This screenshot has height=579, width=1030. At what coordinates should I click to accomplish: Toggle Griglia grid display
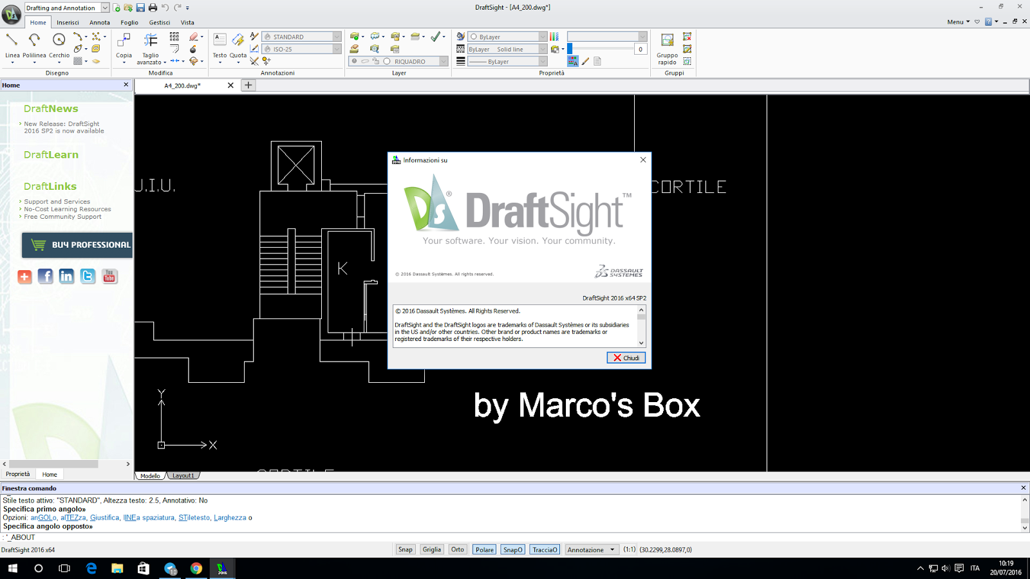431,549
